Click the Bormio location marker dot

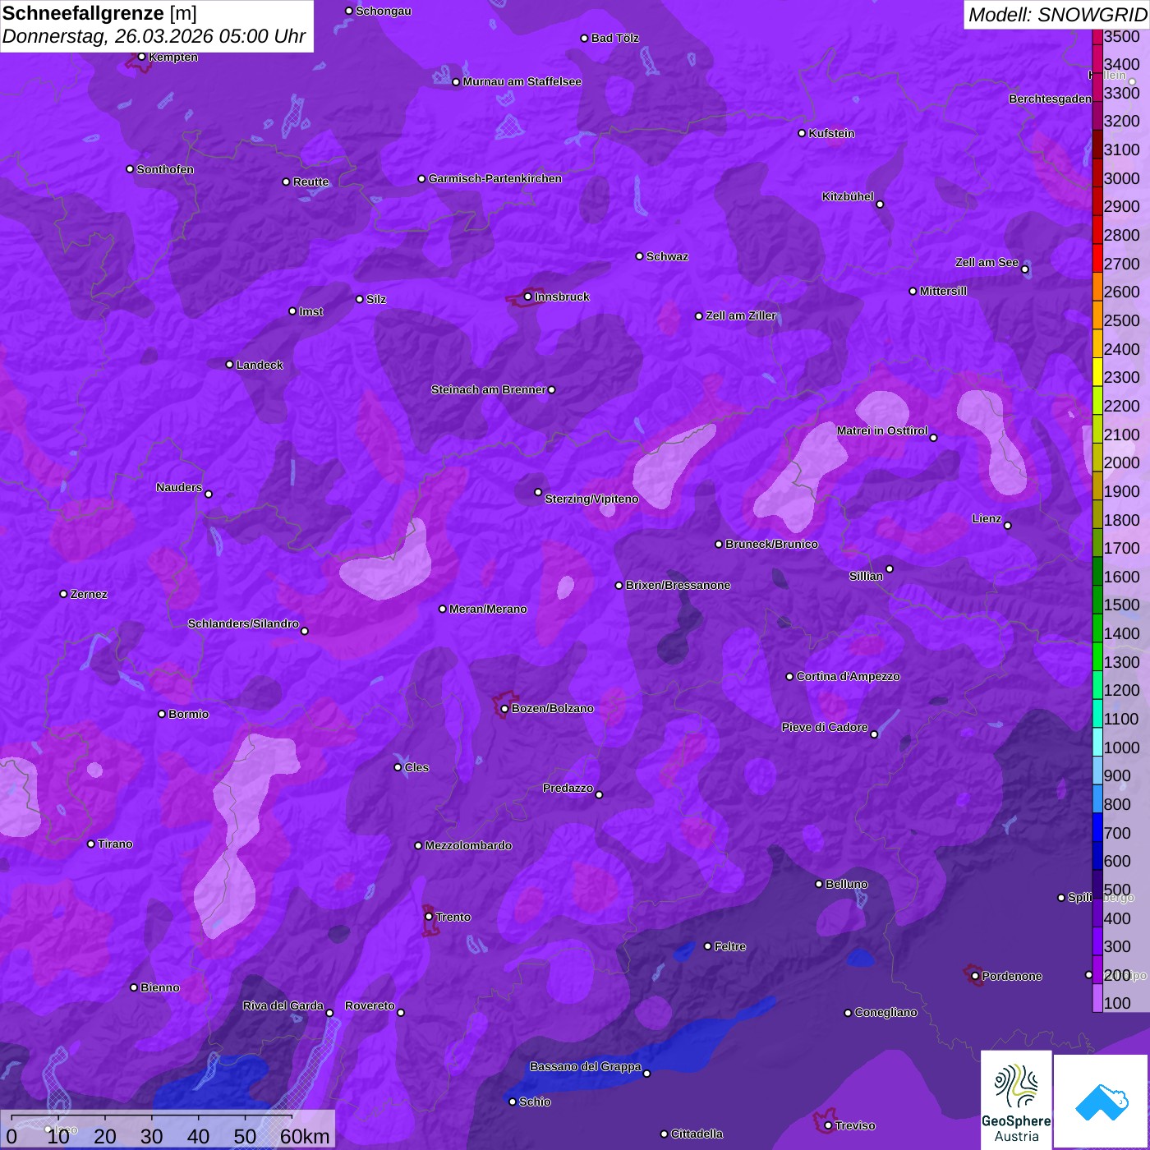tap(162, 714)
